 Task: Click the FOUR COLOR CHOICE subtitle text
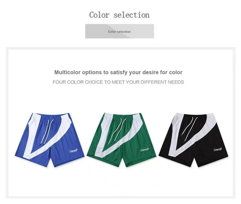pos(118,82)
